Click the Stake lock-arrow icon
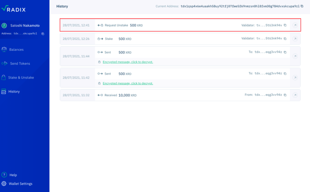Screen dimensions: 310x192 pos(100,39)
